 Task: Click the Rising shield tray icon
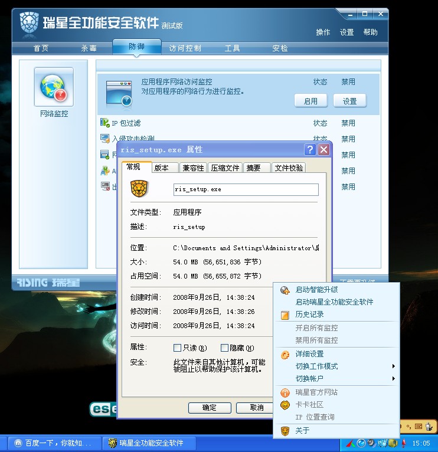click(x=382, y=443)
